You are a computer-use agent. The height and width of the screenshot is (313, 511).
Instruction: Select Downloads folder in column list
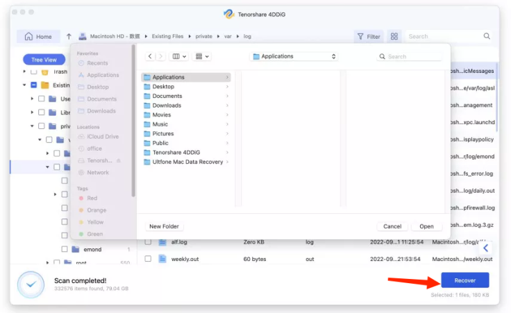[x=186, y=105]
